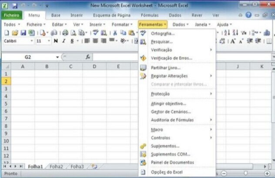Click the insert function fx icon
The width and height of the screenshot is (275, 178).
[x=88, y=57]
